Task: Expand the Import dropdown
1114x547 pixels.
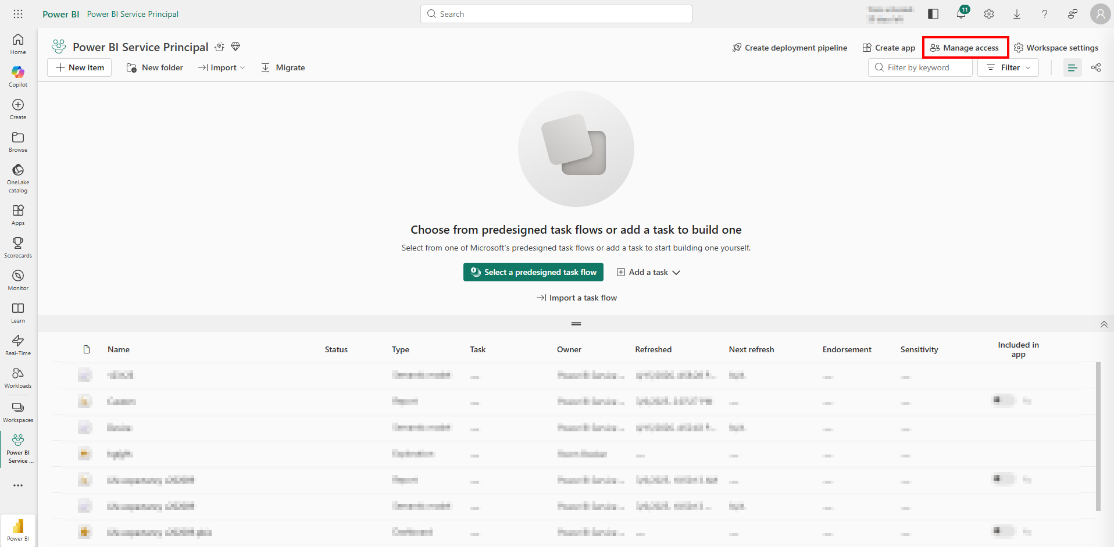Action: coord(222,68)
